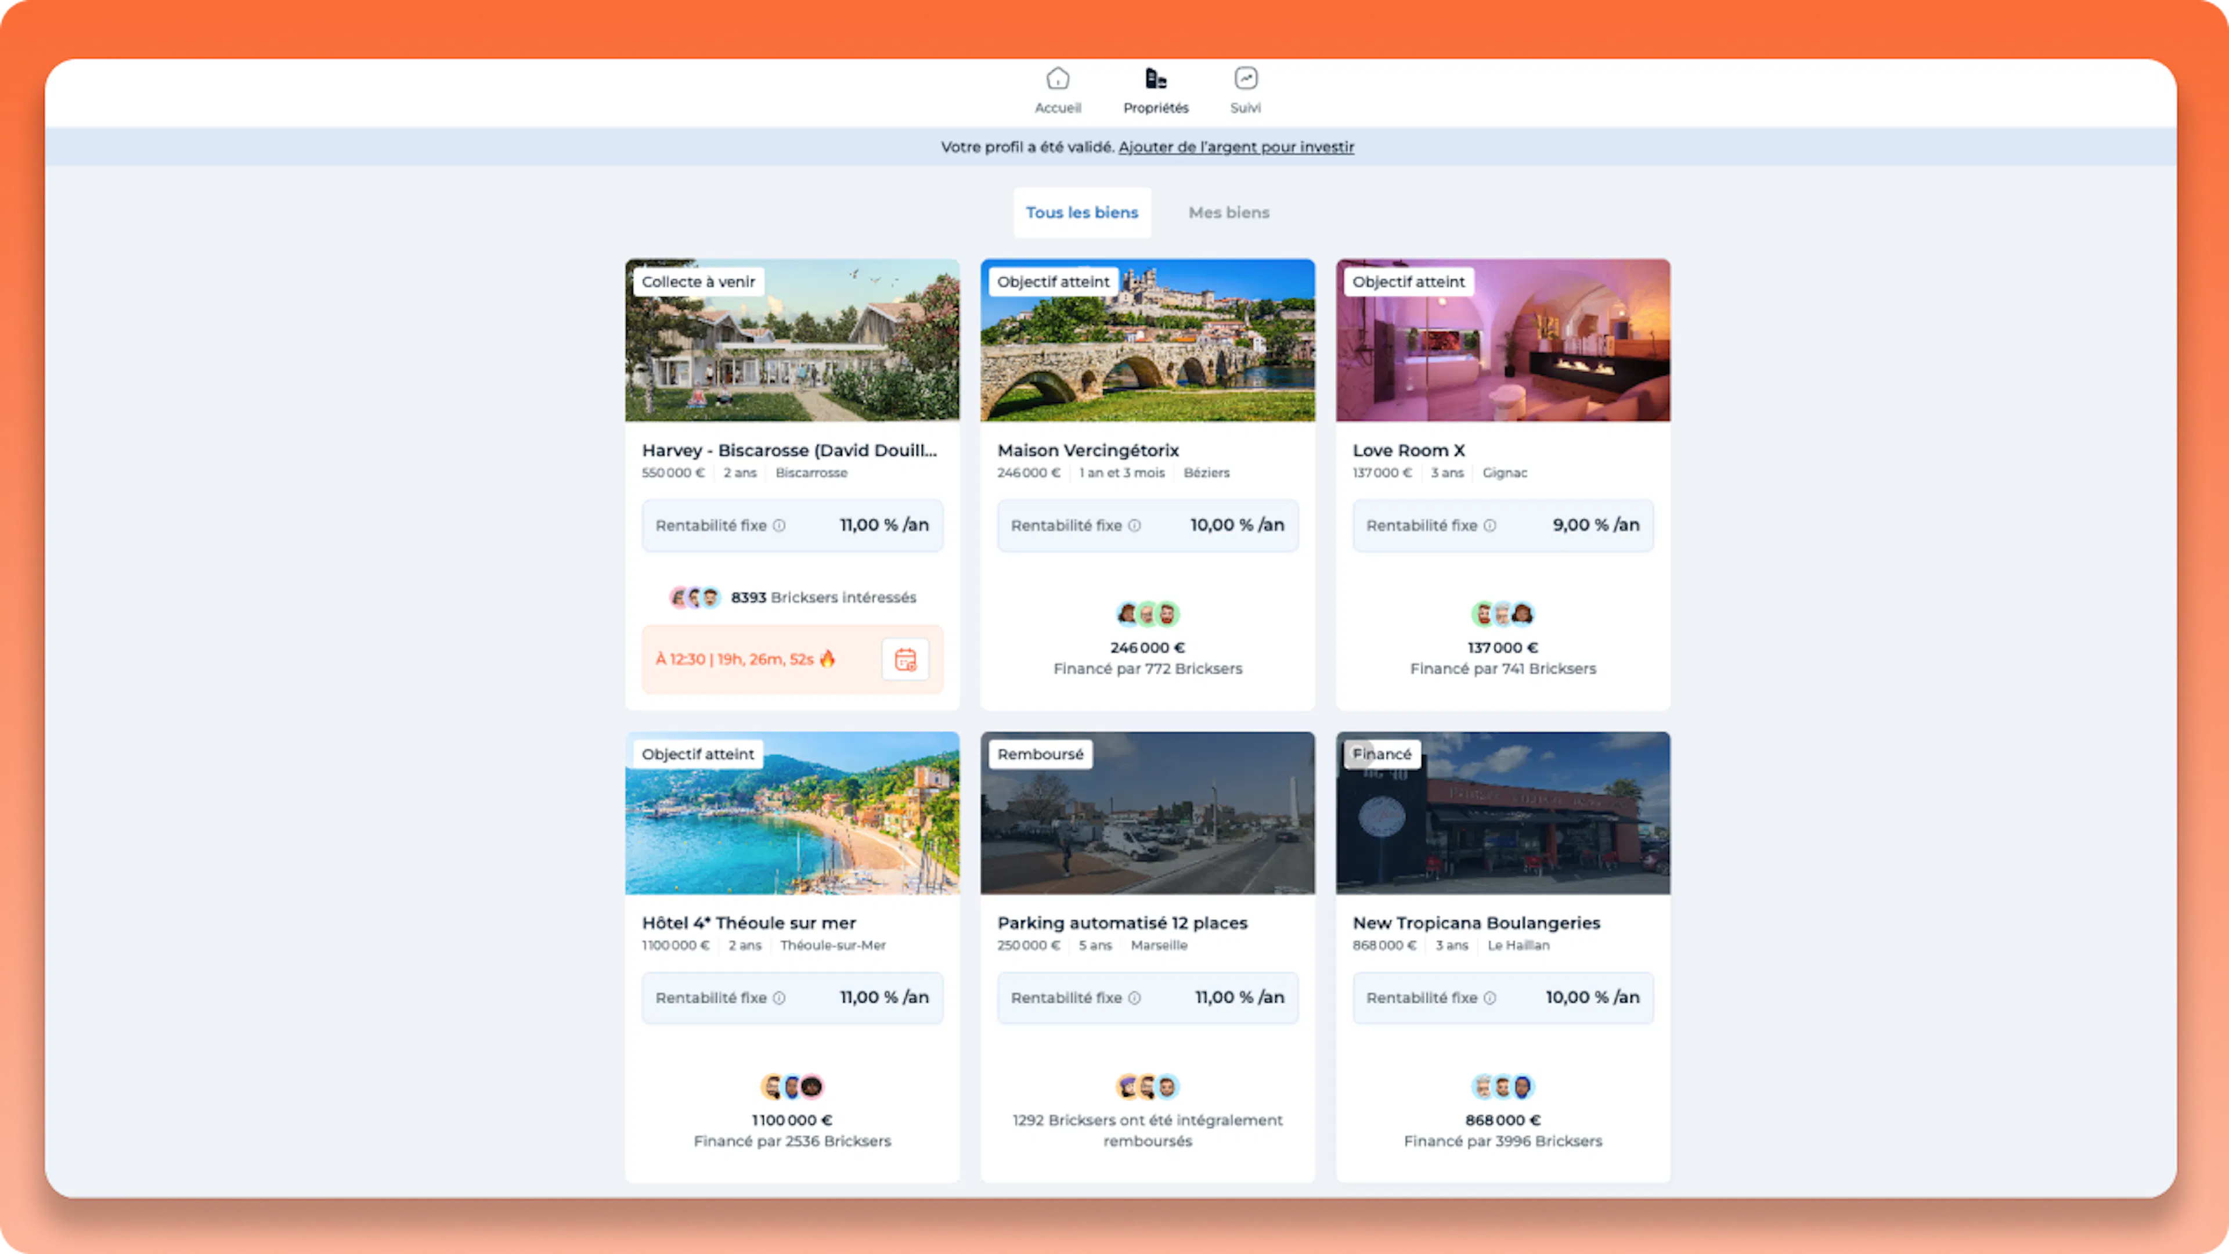Image resolution: width=2229 pixels, height=1254 pixels.
Task: Open the Maison Vercingétorix property title
Action: pos(1088,451)
